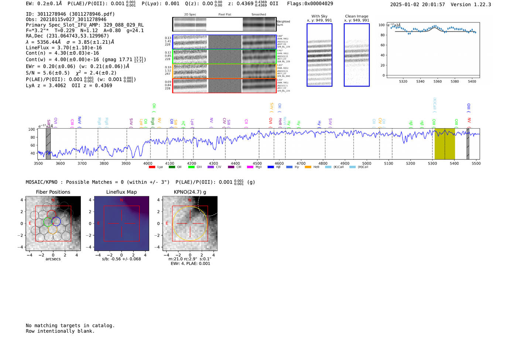517x351 pixels.
Task: Click the yellow aperture circle in KPNO image
Action: [190, 224]
